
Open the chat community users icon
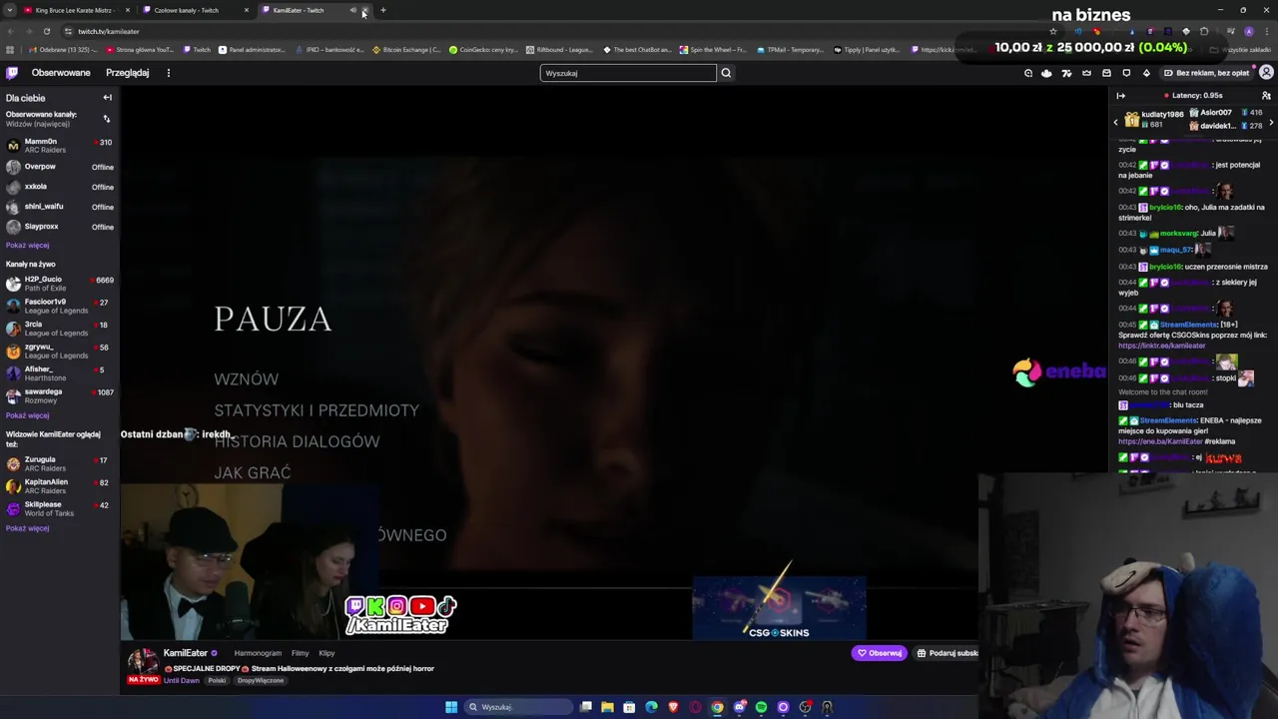[x=1266, y=96]
